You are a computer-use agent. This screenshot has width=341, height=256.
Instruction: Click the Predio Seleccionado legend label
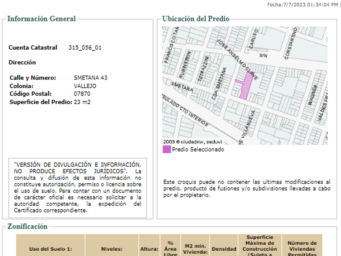click(198, 150)
